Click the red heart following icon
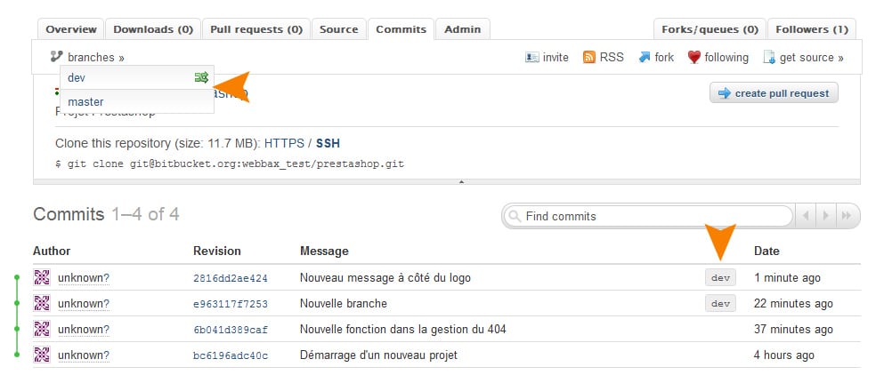 tap(694, 58)
